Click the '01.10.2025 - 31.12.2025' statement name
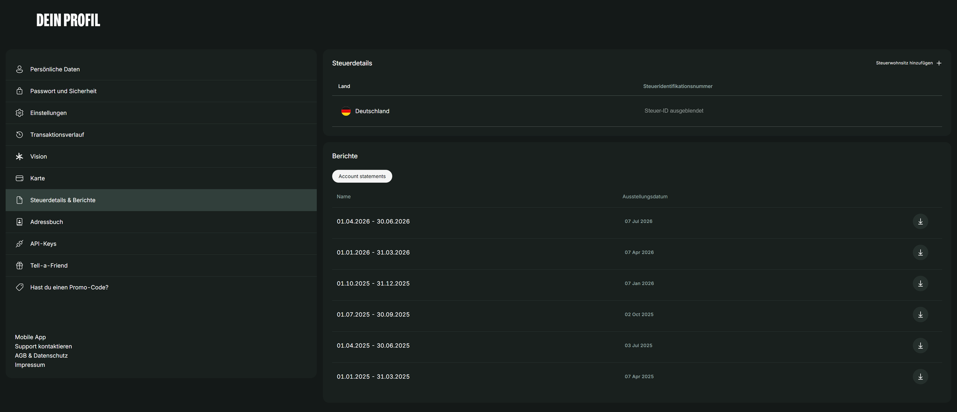 [373, 283]
